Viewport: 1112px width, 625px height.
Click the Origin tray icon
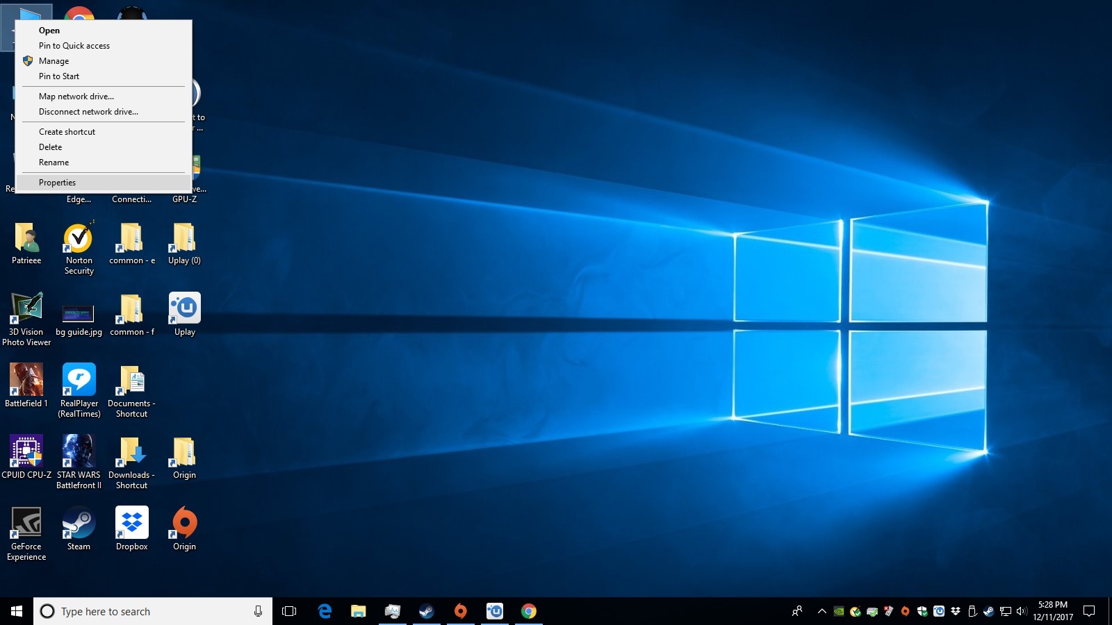(x=905, y=611)
